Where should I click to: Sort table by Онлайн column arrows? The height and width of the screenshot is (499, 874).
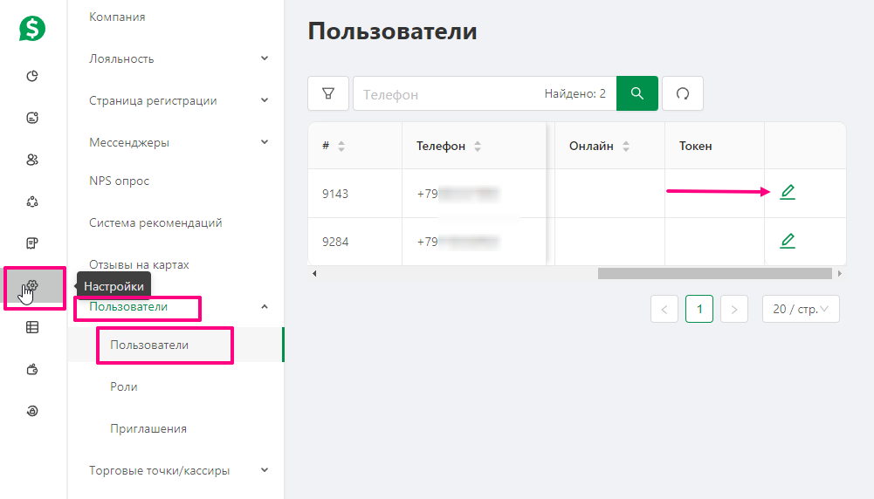(626, 147)
